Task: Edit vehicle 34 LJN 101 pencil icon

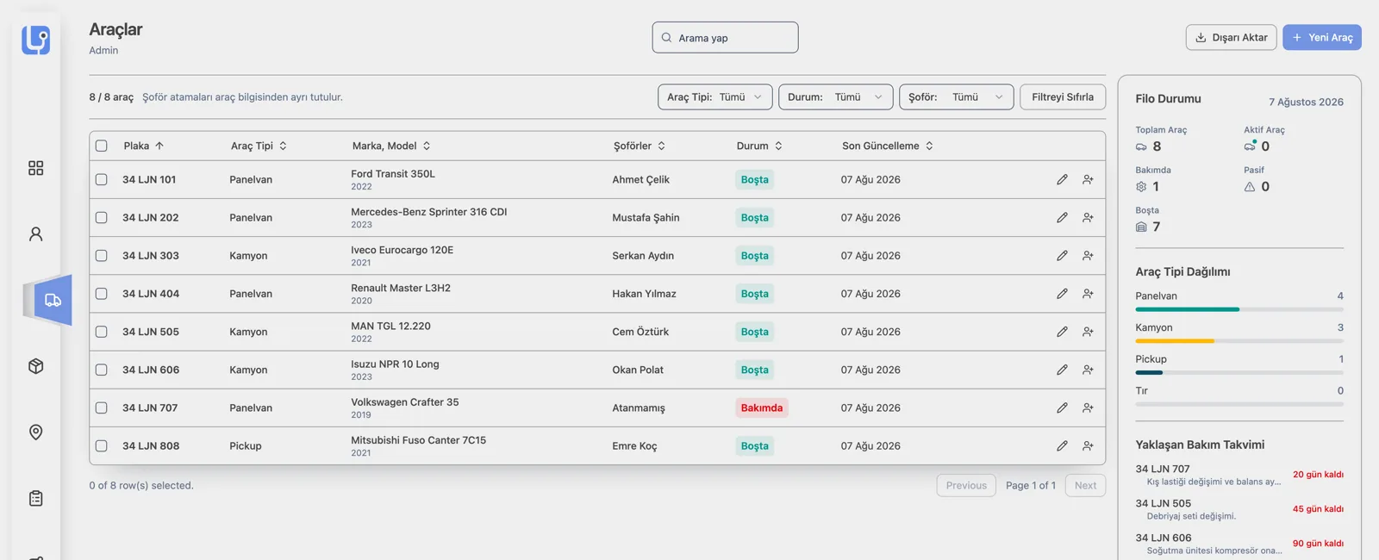Action: tap(1062, 179)
